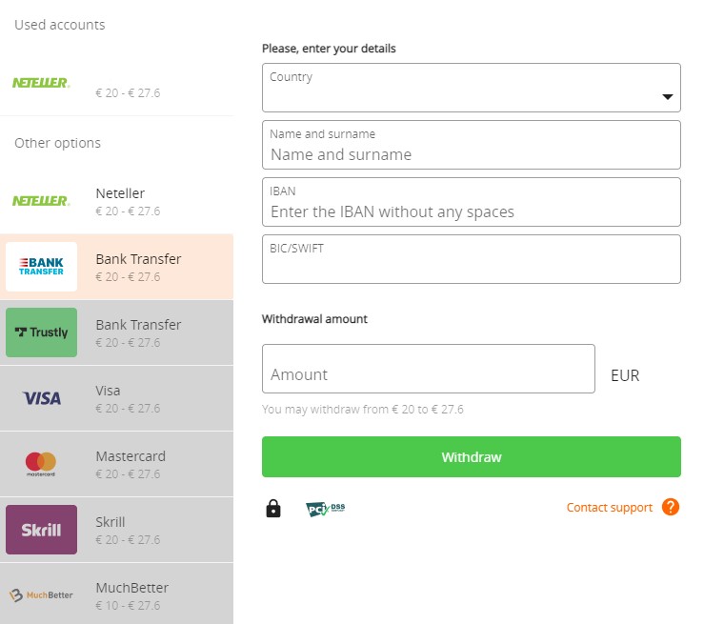Focus the Name and surname field
The width and height of the screenshot is (704, 624).
pos(471,153)
